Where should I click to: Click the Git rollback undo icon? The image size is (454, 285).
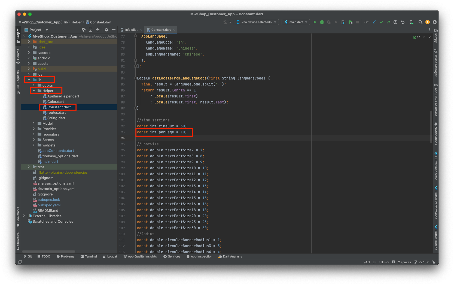coord(403,22)
